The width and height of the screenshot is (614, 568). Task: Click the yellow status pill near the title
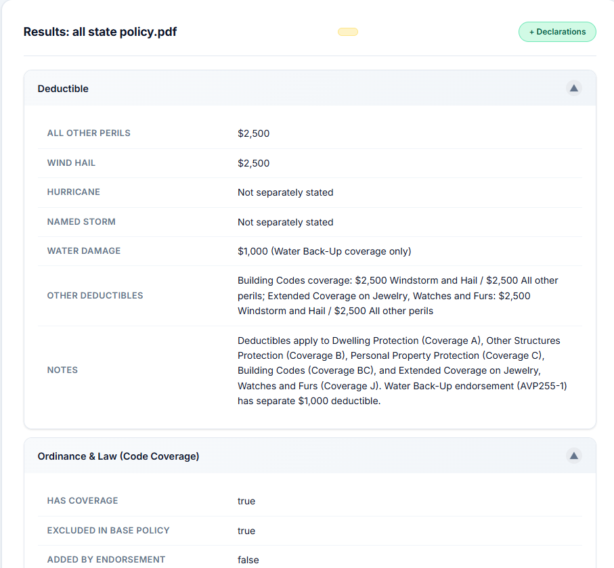tap(348, 32)
